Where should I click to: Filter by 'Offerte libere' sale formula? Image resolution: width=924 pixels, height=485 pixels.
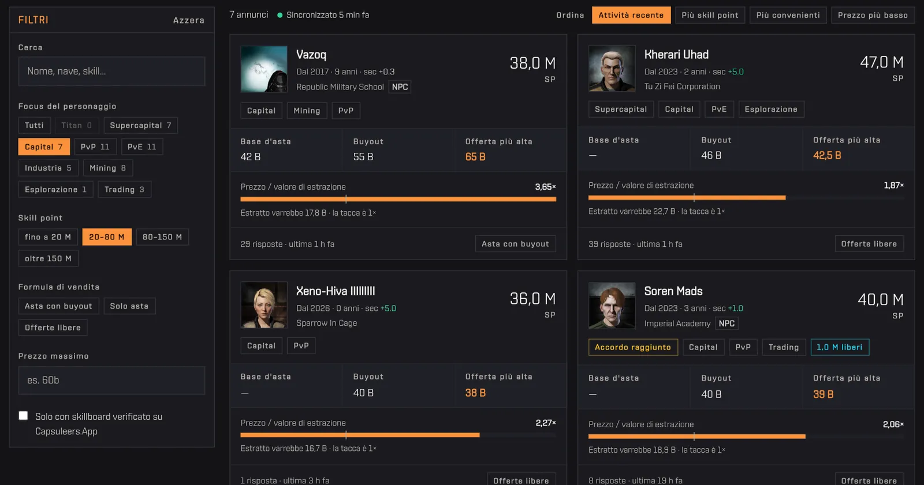(53, 327)
